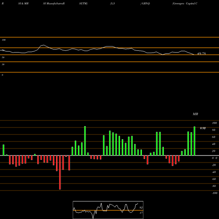This screenshot has width=219, height=219.
Task: Click the MR axis label 80
Action: (x=214, y=130)
